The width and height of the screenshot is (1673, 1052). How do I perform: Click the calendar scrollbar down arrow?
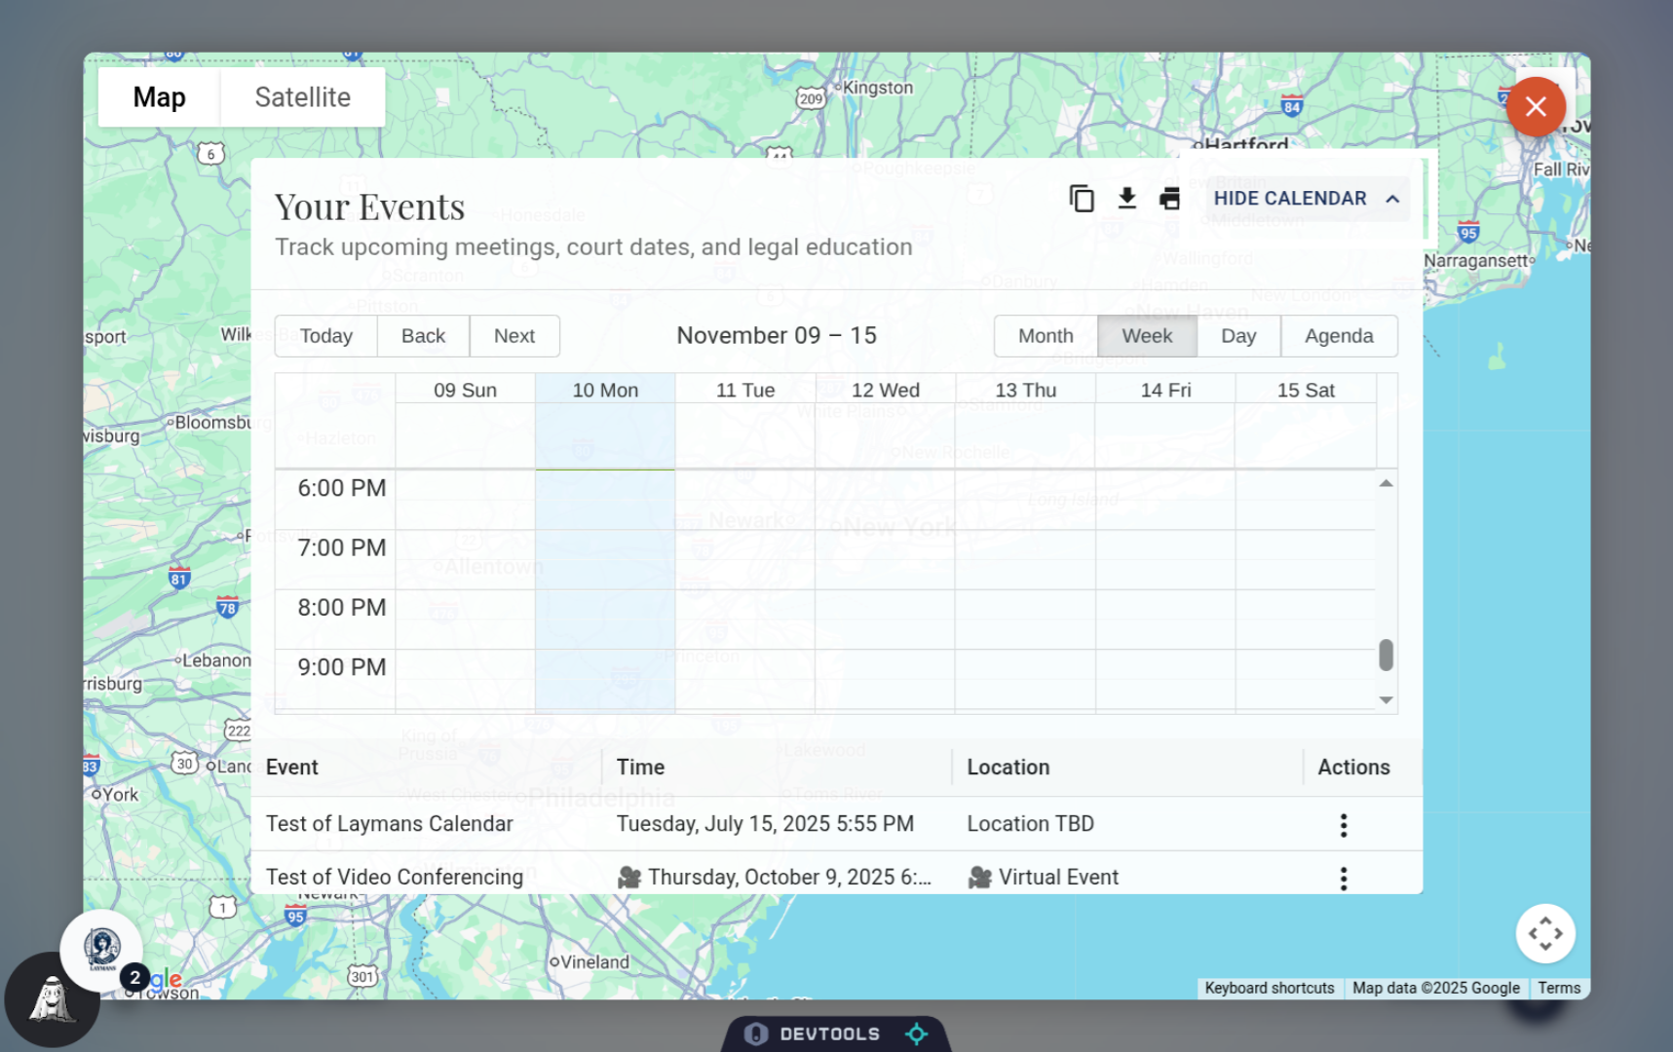coord(1384,699)
